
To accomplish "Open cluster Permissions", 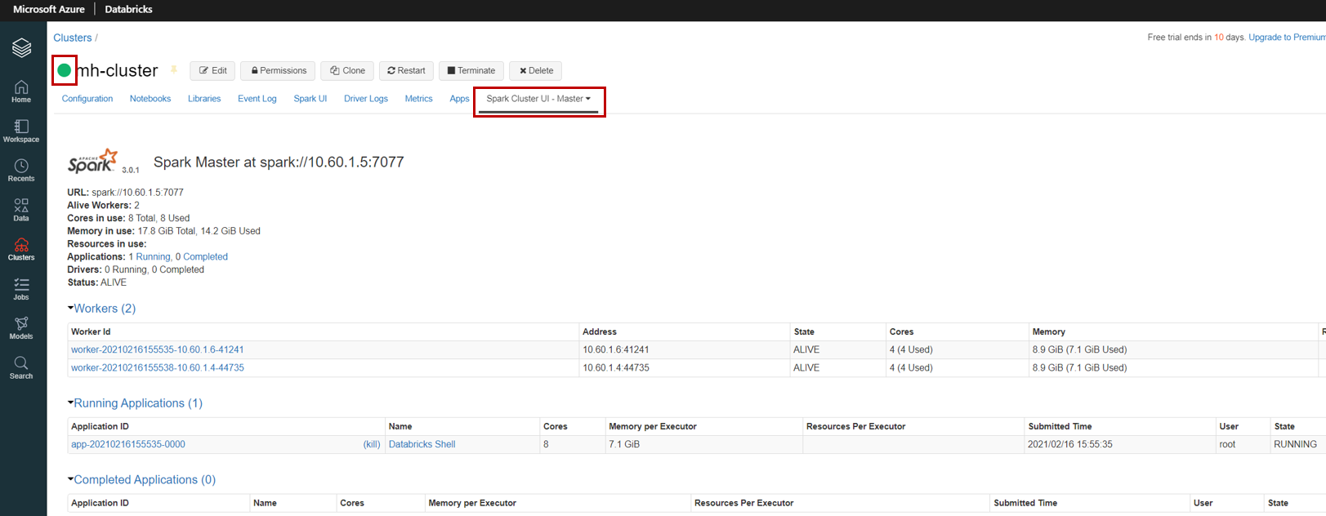I will point(279,71).
